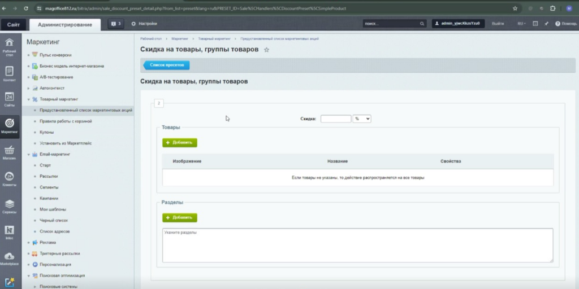Click the Сайты sidebar icon
Screen dimensions: 579x289
10,99
